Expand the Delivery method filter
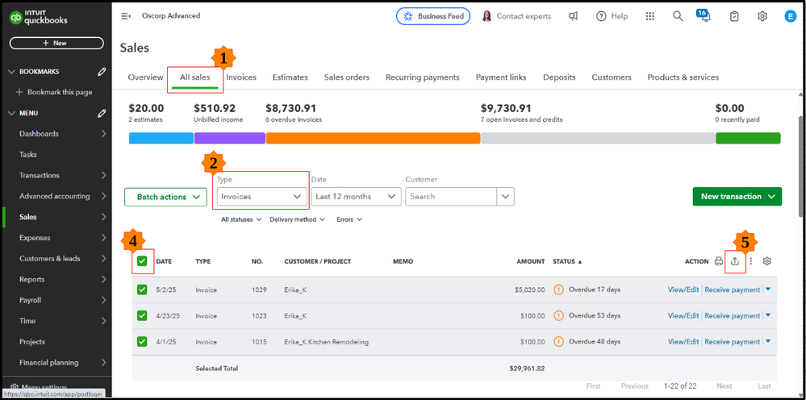This screenshot has width=806, height=400. (297, 219)
